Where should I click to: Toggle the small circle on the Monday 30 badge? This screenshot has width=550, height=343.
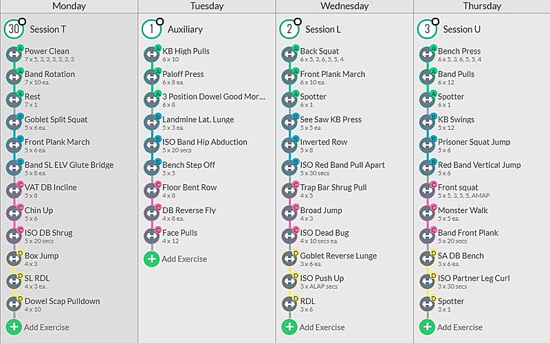pyautogui.click(x=22, y=22)
